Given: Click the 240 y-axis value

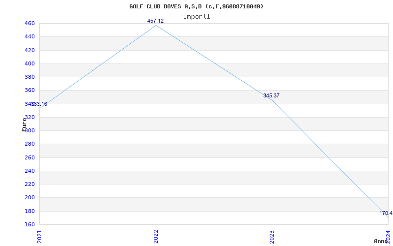Looking at the screenshot, I should (x=30, y=171).
